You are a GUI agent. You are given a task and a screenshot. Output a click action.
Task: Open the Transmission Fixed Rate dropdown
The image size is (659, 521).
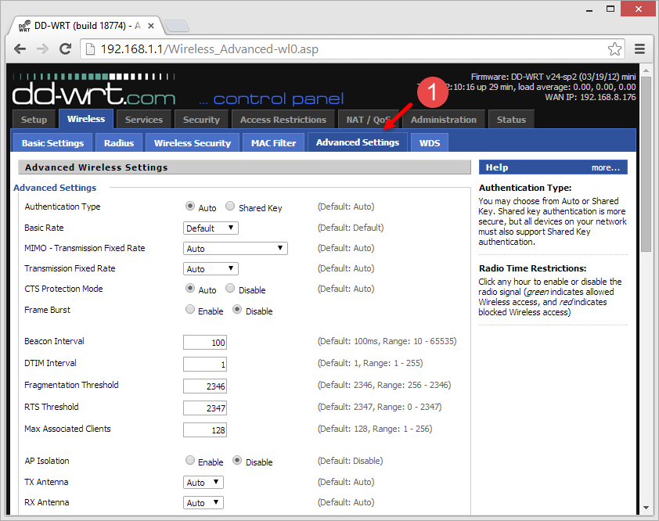click(x=211, y=269)
